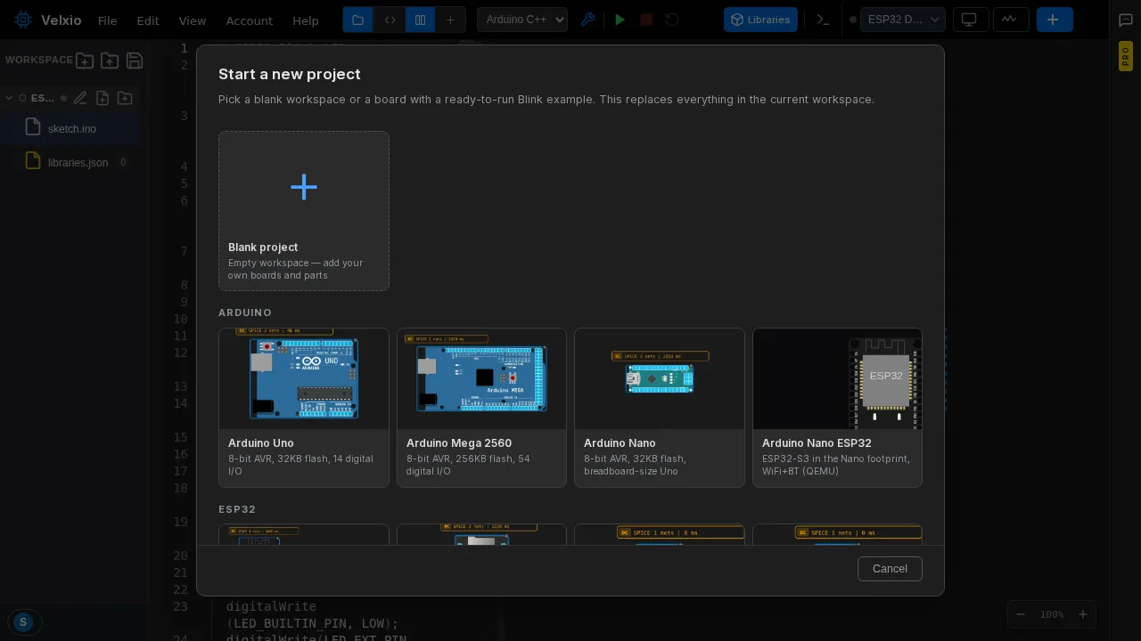Open the Help menu
The width and height of the screenshot is (1141, 641).
(306, 20)
